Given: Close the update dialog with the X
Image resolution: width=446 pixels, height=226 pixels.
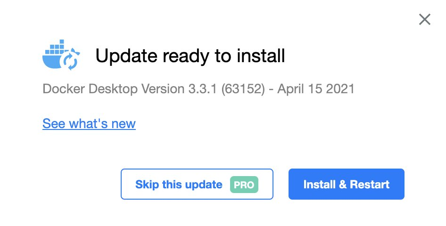Looking at the screenshot, I should (425, 19).
